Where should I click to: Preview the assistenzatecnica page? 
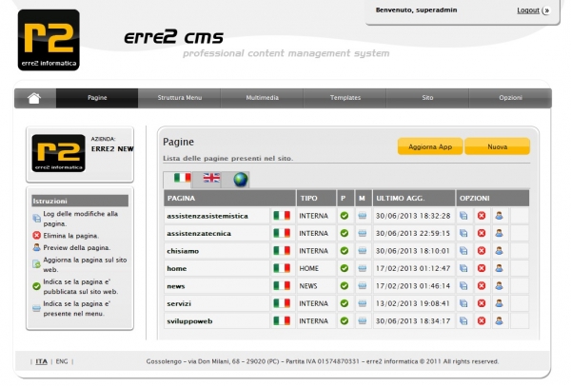(x=500, y=233)
